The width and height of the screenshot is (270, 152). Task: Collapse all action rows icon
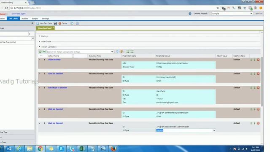132,52
